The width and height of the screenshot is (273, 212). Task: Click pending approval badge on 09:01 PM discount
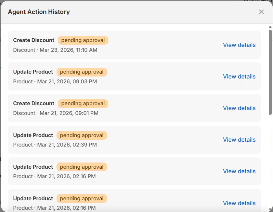pyautogui.click(x=83, y=104)
